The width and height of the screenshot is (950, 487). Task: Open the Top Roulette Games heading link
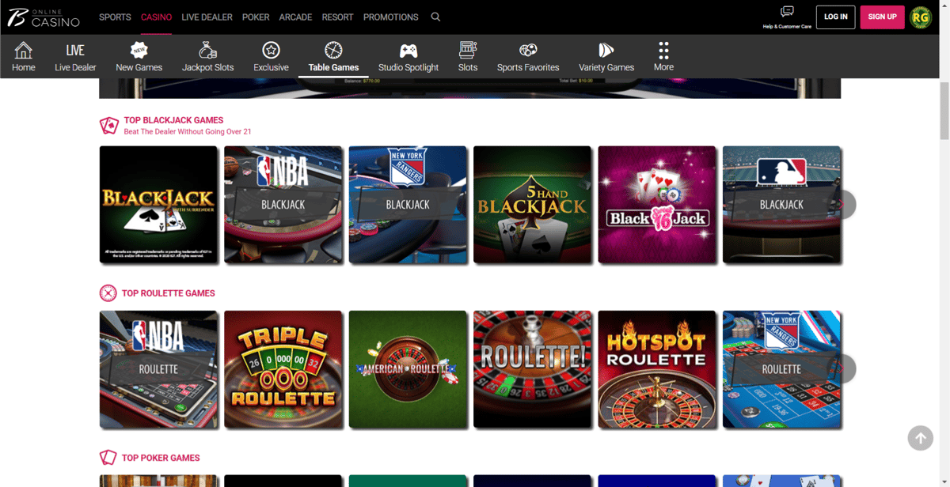[x=168, y=293]
